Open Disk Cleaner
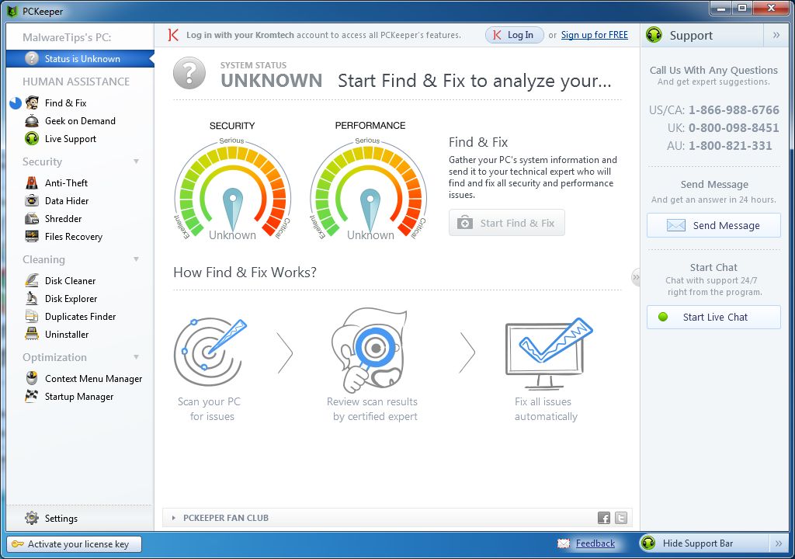 70,280
